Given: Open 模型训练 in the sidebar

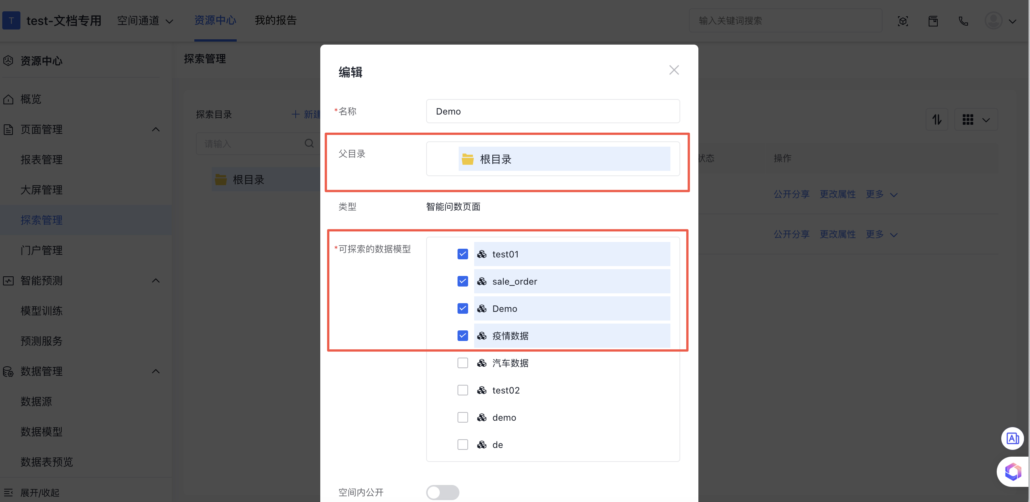Looking at the screenshot, I should pos(42,311).
